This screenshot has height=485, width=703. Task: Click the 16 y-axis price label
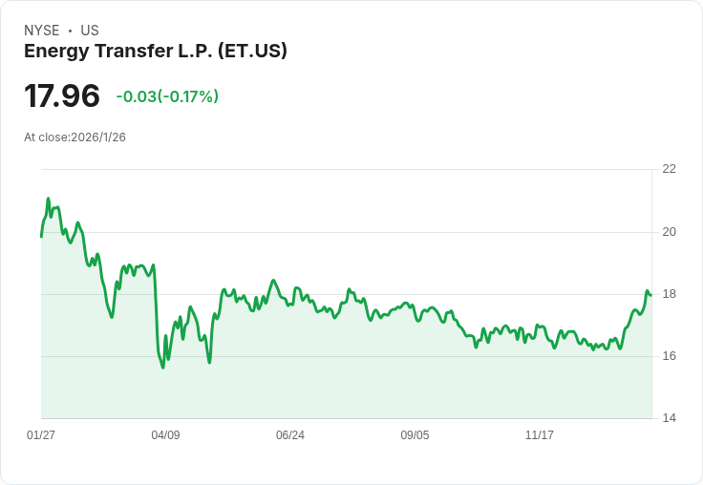click(x=669, y=356)
